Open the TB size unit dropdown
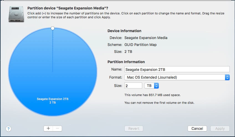 tap(152, 86)
